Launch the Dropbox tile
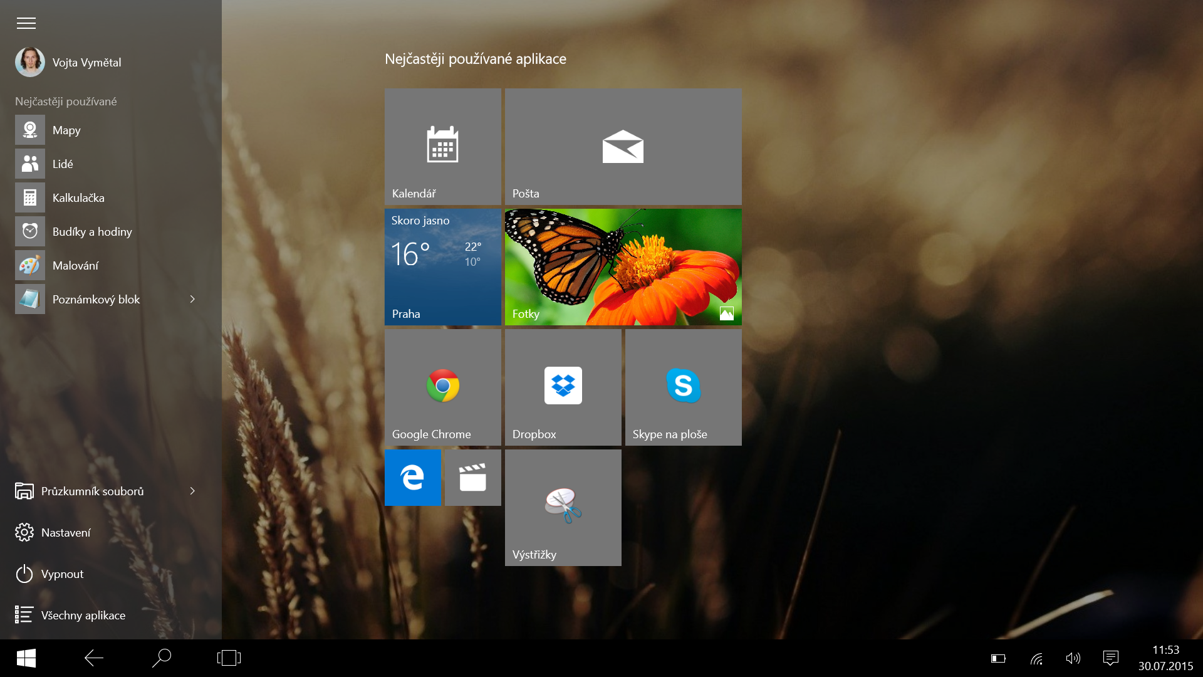 pos(563,387)
